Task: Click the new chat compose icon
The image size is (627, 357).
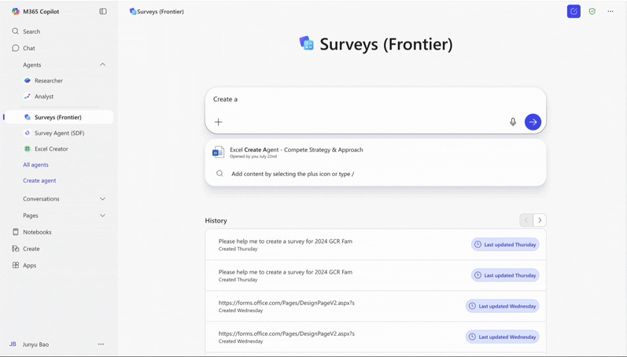Action: [x=574, y=11]
